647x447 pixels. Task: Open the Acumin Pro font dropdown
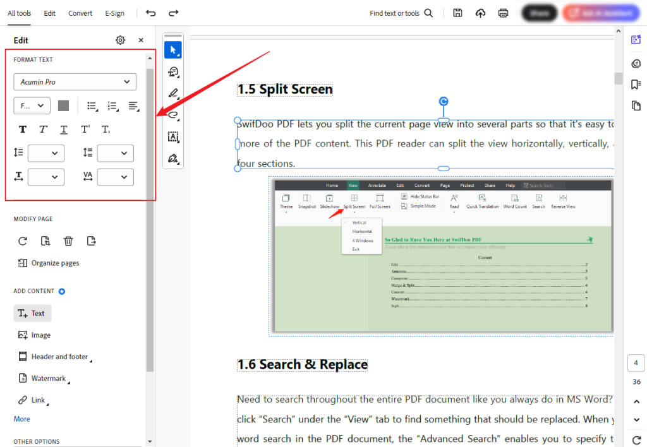point(75,81)
